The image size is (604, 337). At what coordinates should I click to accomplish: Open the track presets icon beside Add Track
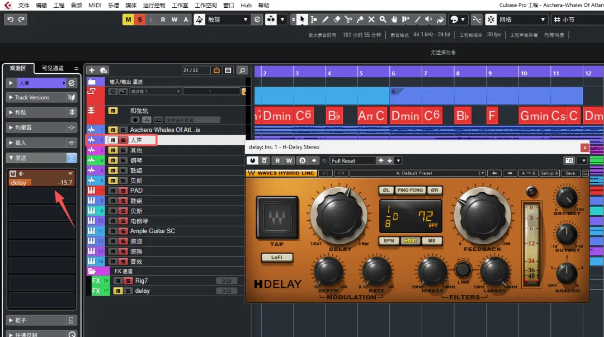tap(103, 70)
